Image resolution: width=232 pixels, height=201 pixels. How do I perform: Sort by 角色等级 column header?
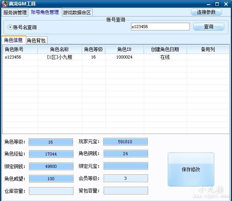point(93,50)
